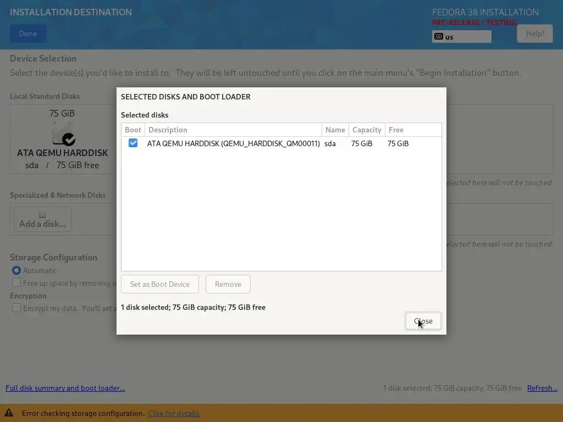The height and width of the screenshot is (422, 563).
Task: Sort the table by the Boot column header
Action: pos(133,130)
